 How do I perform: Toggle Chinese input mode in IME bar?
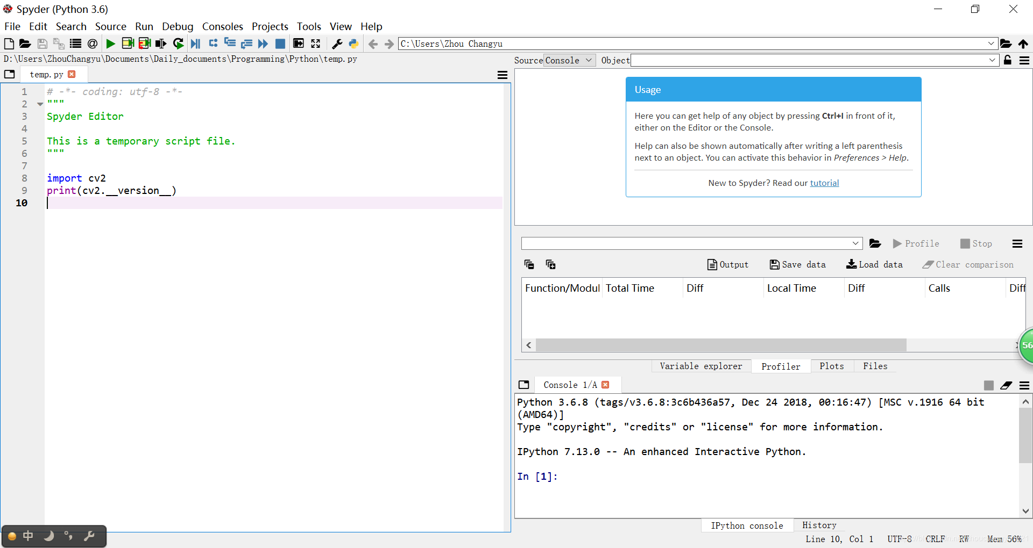28,536
